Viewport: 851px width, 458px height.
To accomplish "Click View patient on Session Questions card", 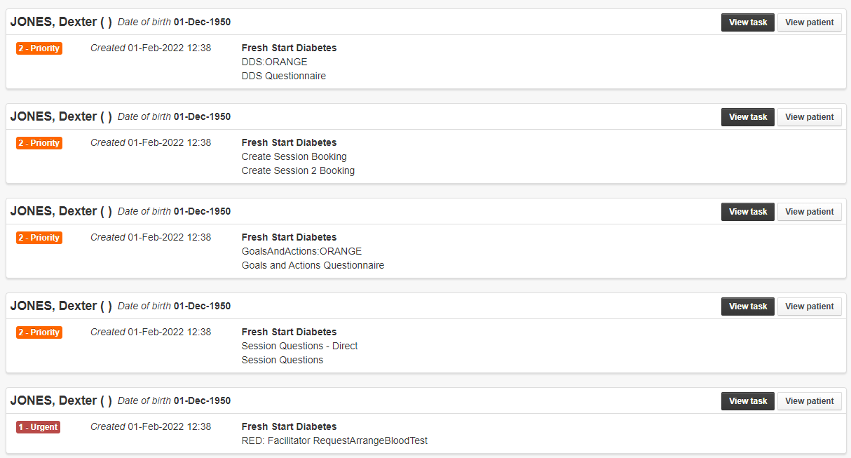I will click(810, 307).
